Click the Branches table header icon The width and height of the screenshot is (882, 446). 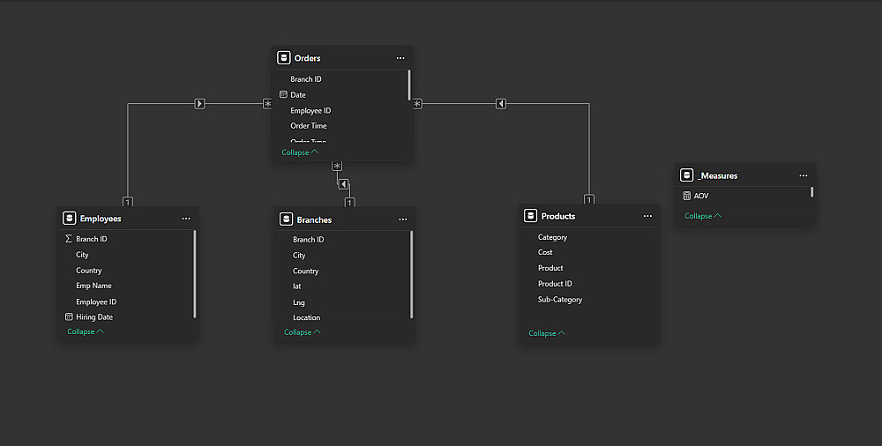pyautogui.click(x=286, y=219)
